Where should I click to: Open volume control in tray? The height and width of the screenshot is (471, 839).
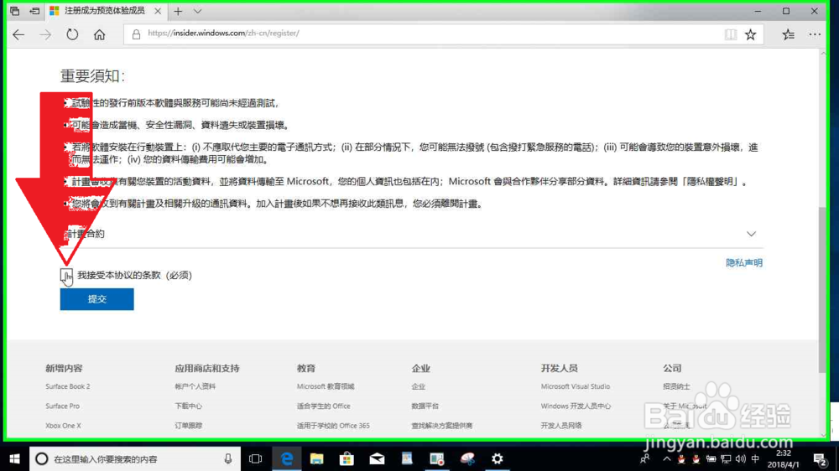741,458
